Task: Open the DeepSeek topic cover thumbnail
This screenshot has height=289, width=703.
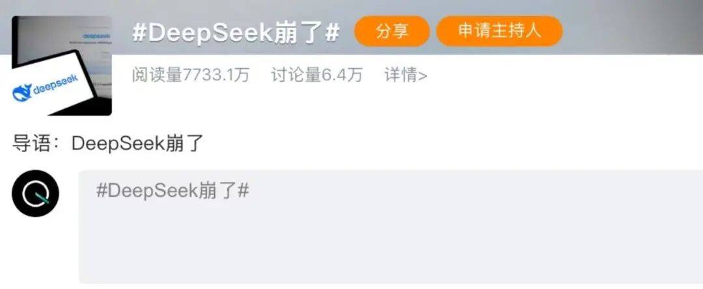Action: (x=61, y=66)
